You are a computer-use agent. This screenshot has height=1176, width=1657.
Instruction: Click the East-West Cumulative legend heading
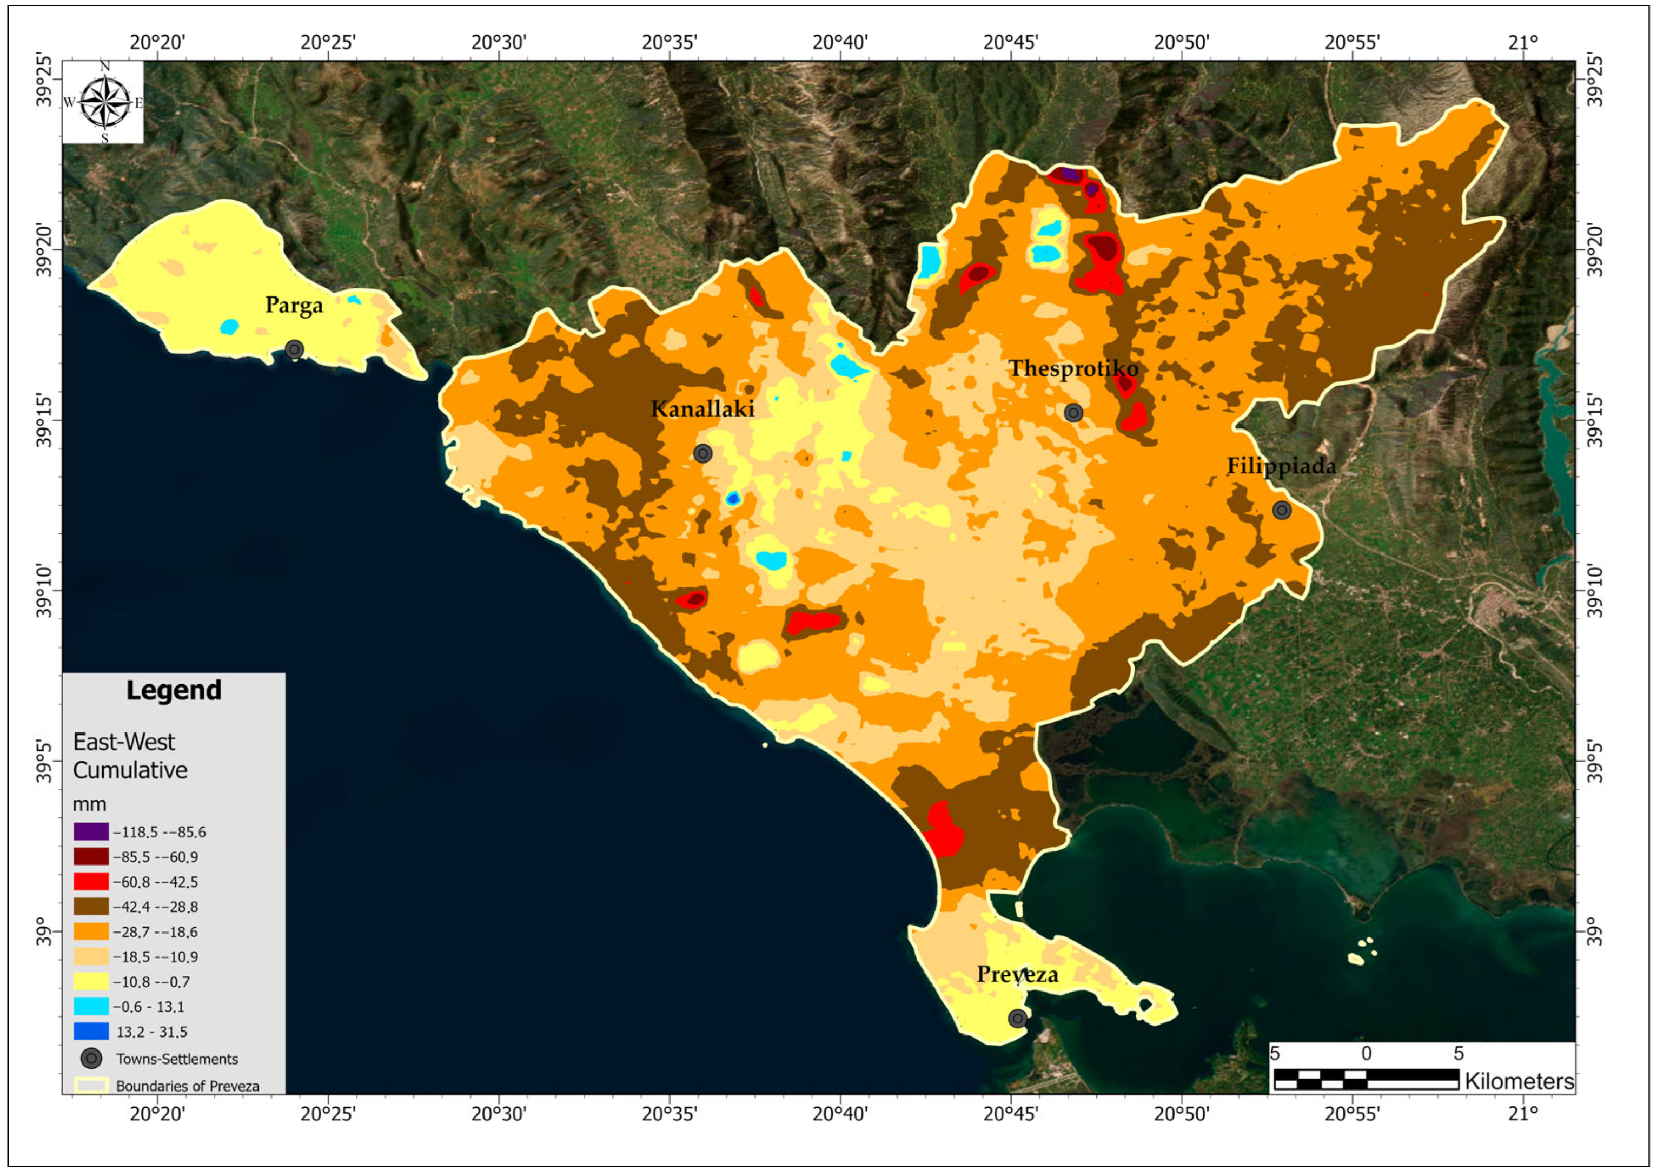[x=130, y=756]
